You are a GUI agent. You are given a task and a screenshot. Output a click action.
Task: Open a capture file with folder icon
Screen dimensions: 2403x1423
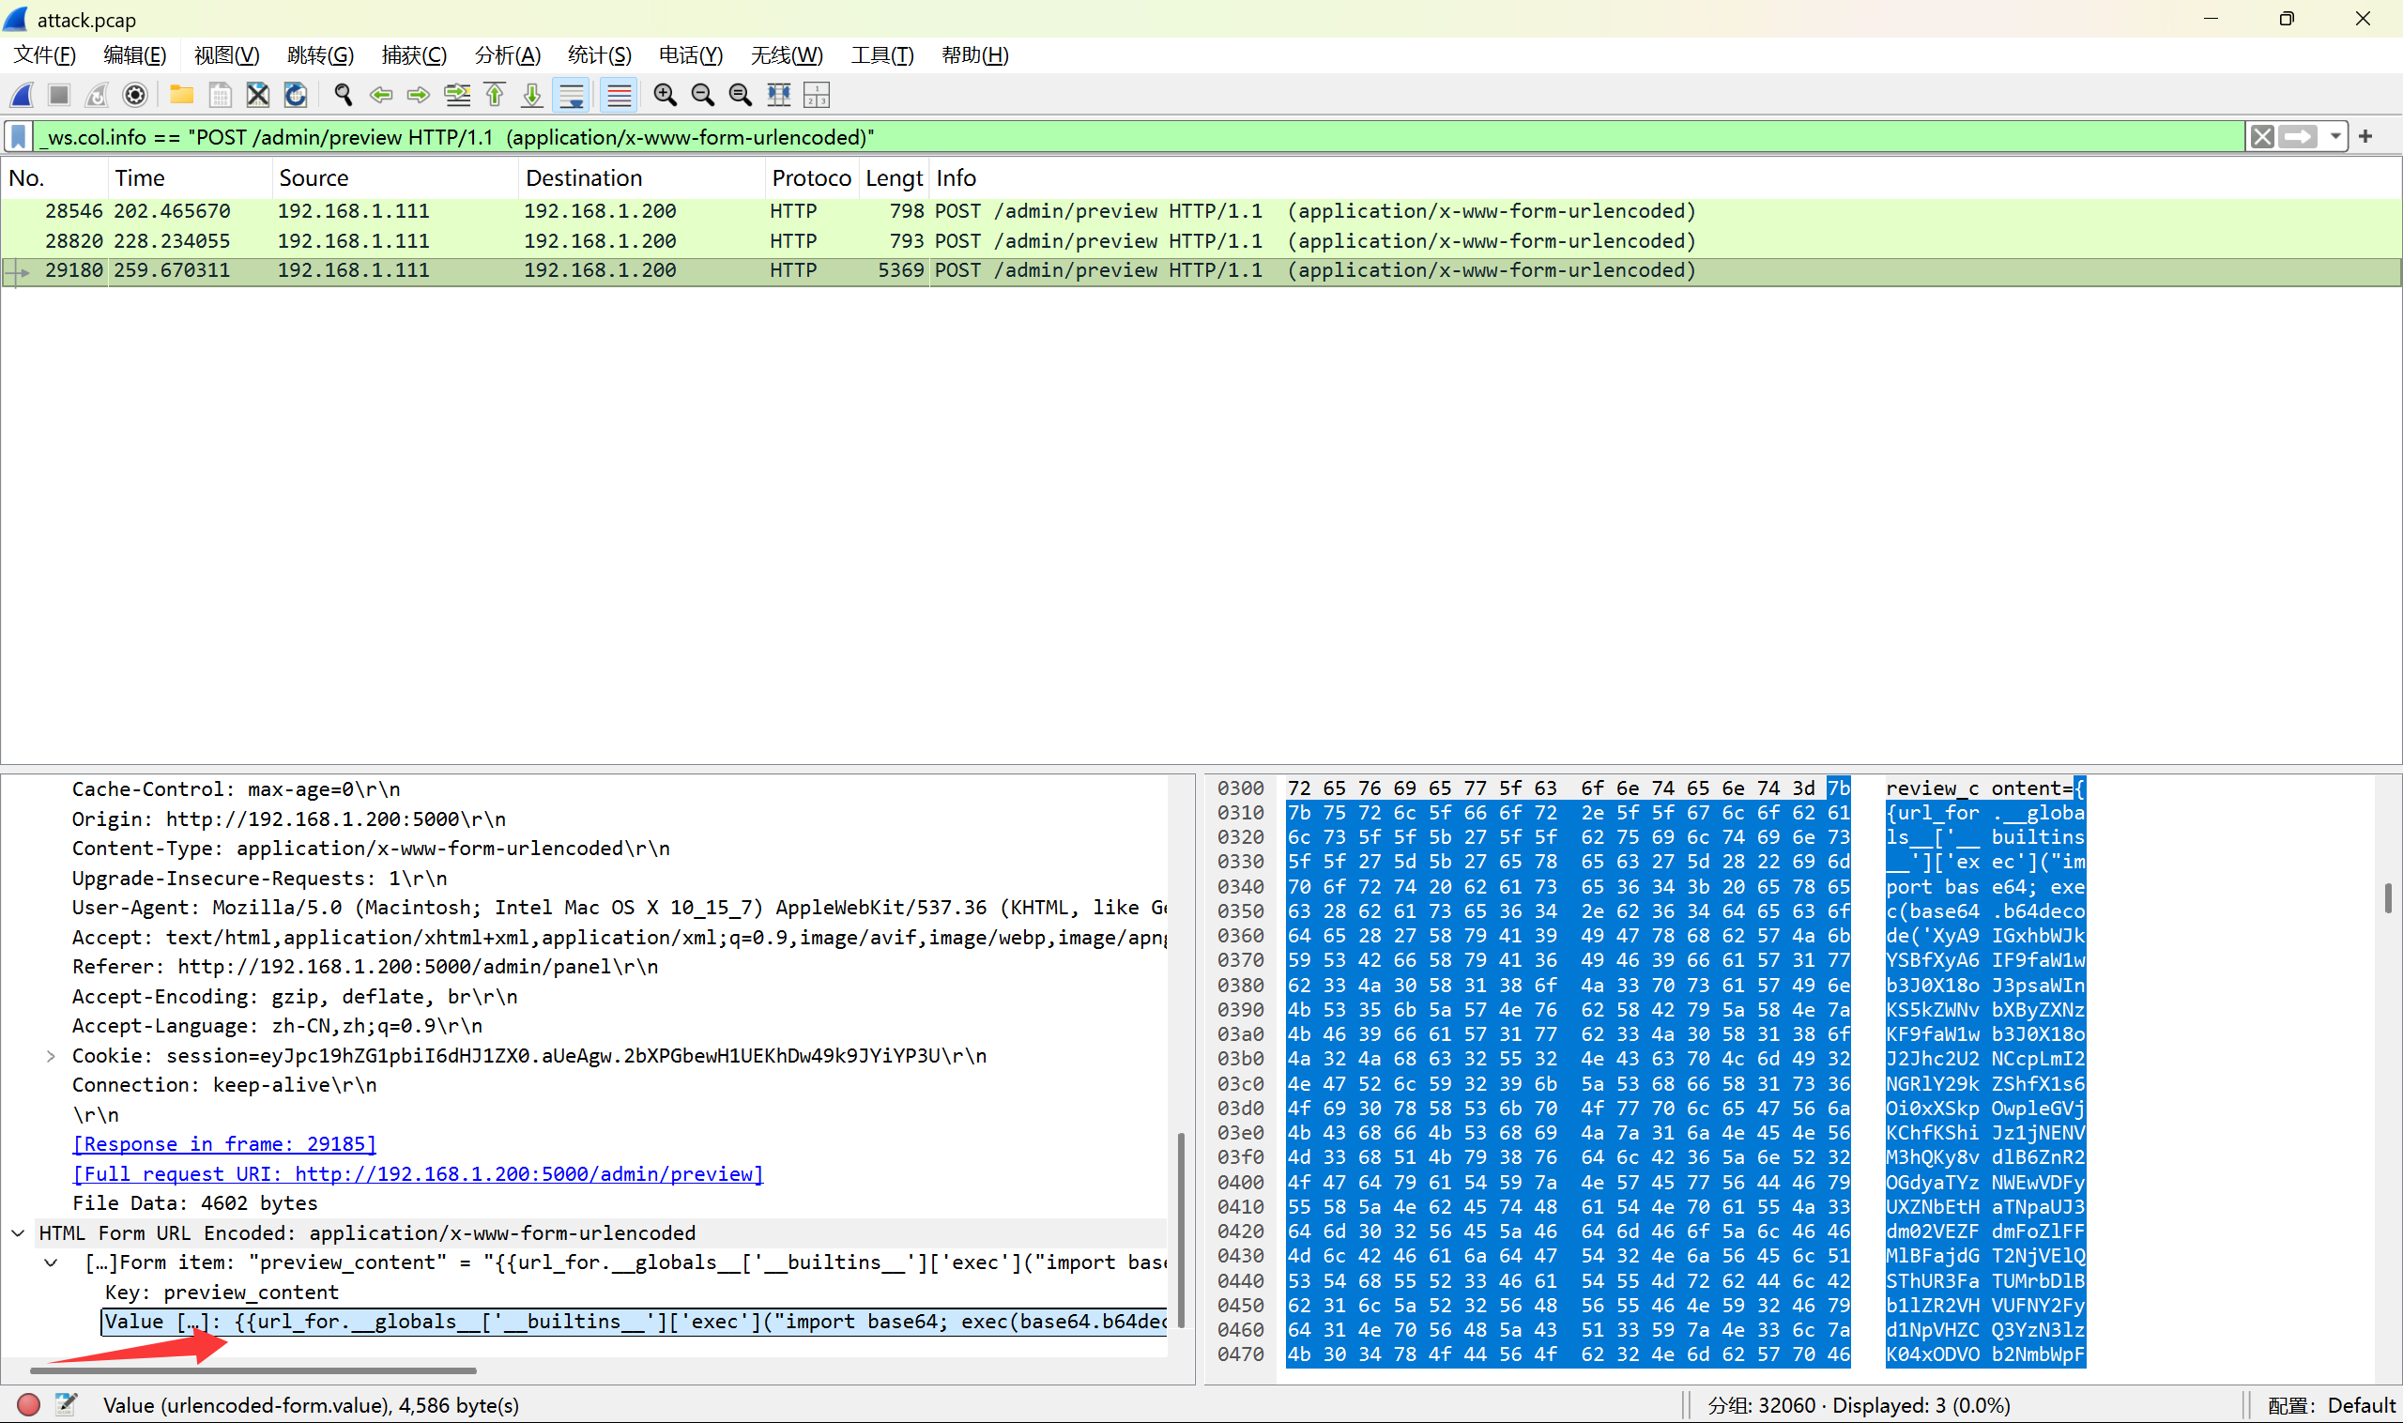tap(181, 95)
